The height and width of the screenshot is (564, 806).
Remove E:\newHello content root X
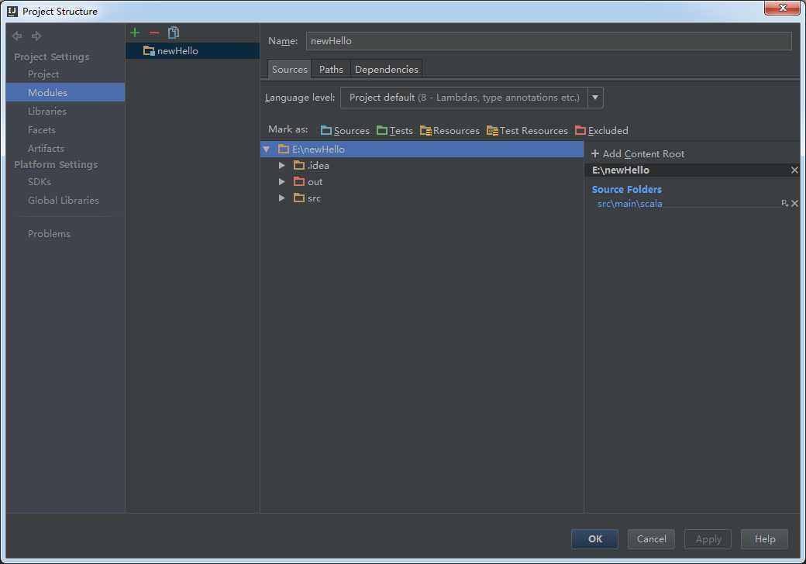point(794,170)
